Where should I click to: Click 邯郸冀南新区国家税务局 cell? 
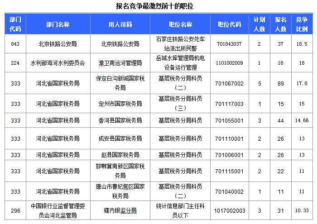(x=120, y=171)
